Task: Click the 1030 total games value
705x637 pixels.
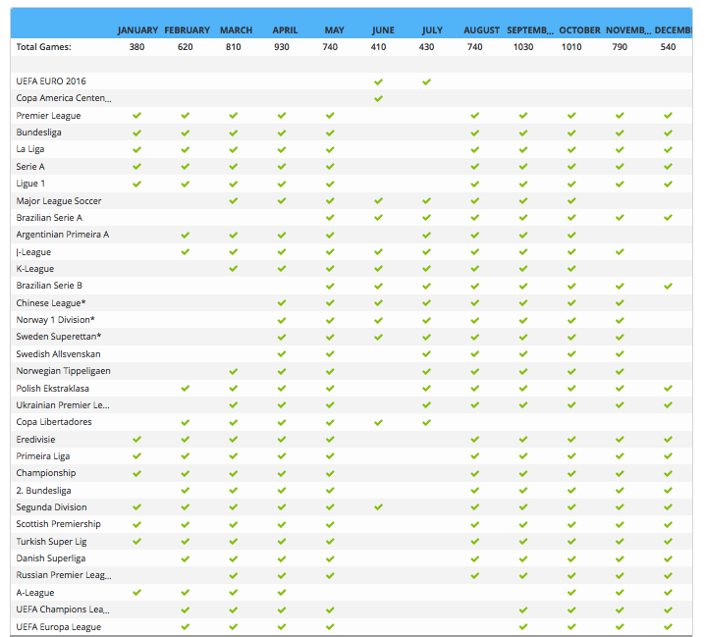Action: click(x=523, y=47)
